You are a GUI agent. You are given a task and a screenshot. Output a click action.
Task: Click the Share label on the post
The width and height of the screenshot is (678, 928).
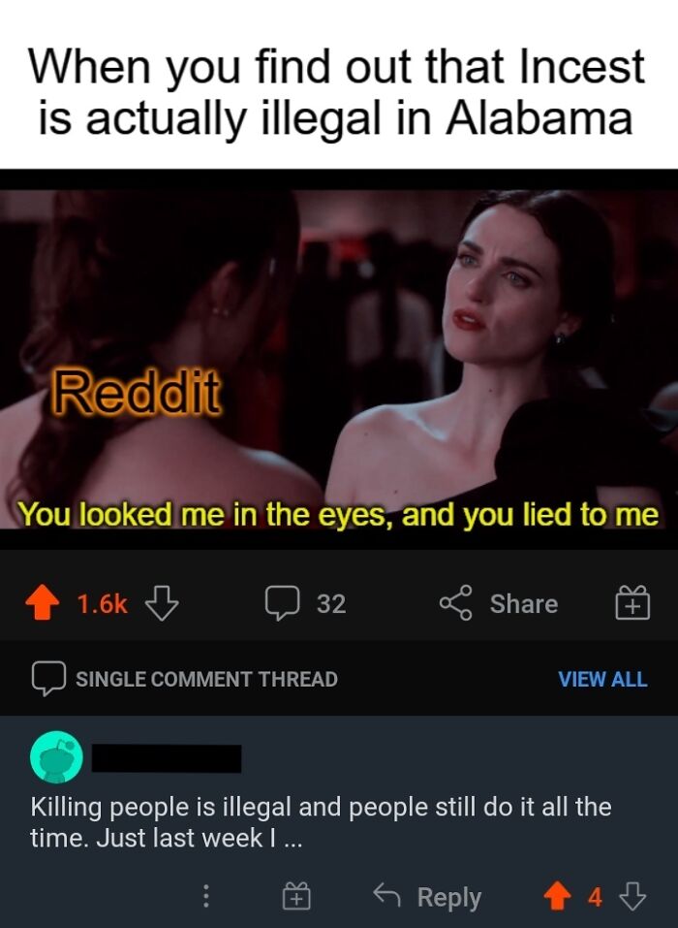coord(524,604)
